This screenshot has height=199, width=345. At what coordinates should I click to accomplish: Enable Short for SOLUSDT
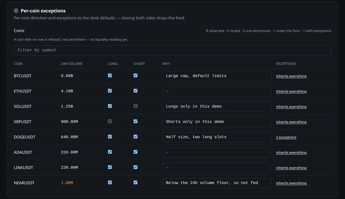(135, 106)
